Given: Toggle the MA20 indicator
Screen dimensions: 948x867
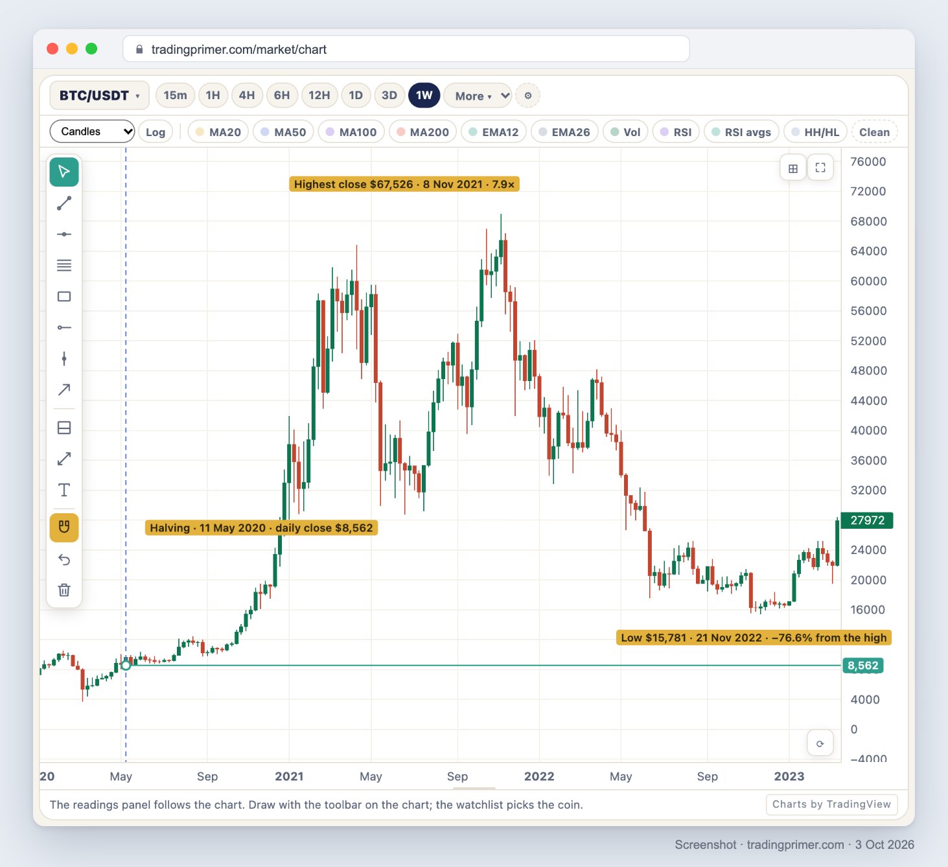Looking at the screenshot, I should coord(218,132).
